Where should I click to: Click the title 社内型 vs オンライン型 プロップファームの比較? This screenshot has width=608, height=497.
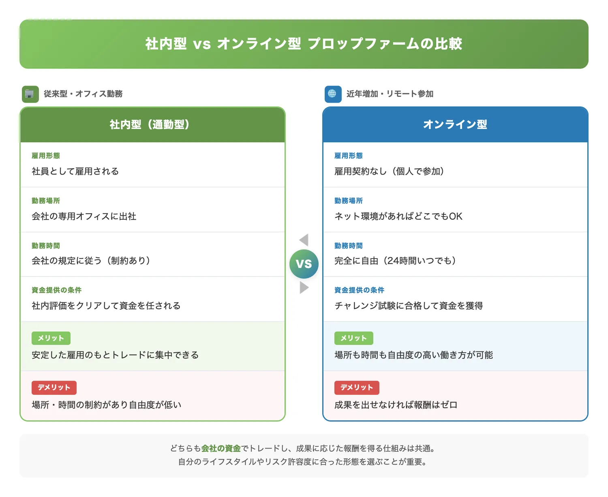[304, 44]
